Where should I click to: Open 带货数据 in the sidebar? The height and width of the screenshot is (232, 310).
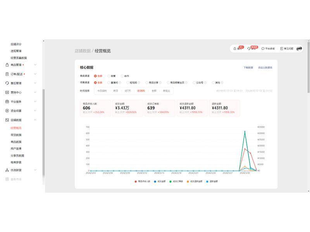[16, 135]
